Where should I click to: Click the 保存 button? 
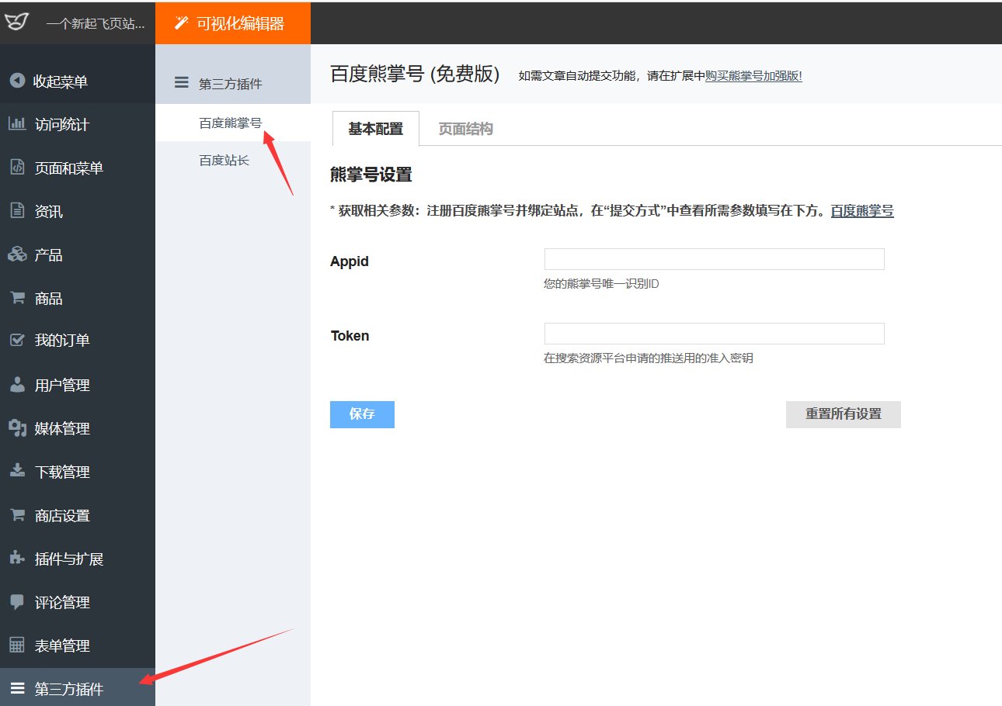click(362, 414)
